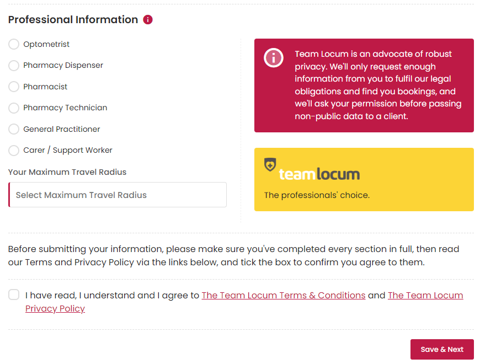
Task: Pick the Pharmacy Technician option
Action: tap(14, 108)
